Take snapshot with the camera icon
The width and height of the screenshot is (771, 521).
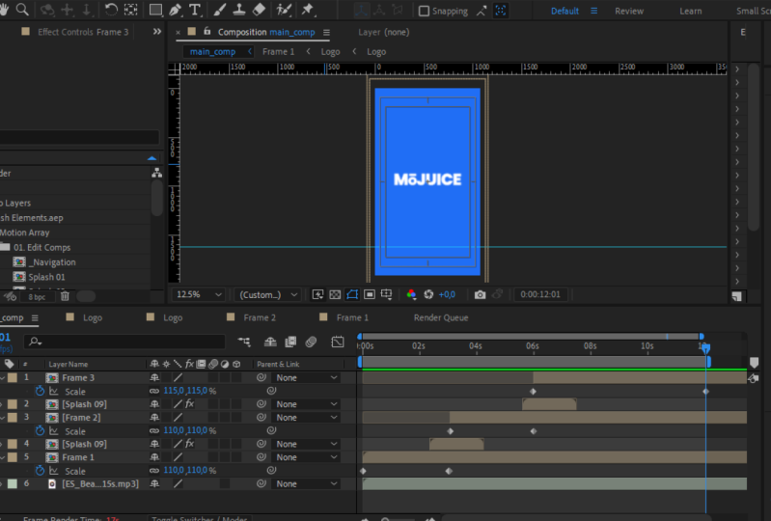(480, 294)
